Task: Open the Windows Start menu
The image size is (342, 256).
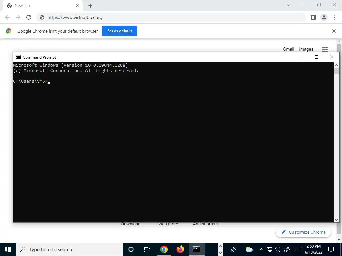Action: click(x=8, y=249)
